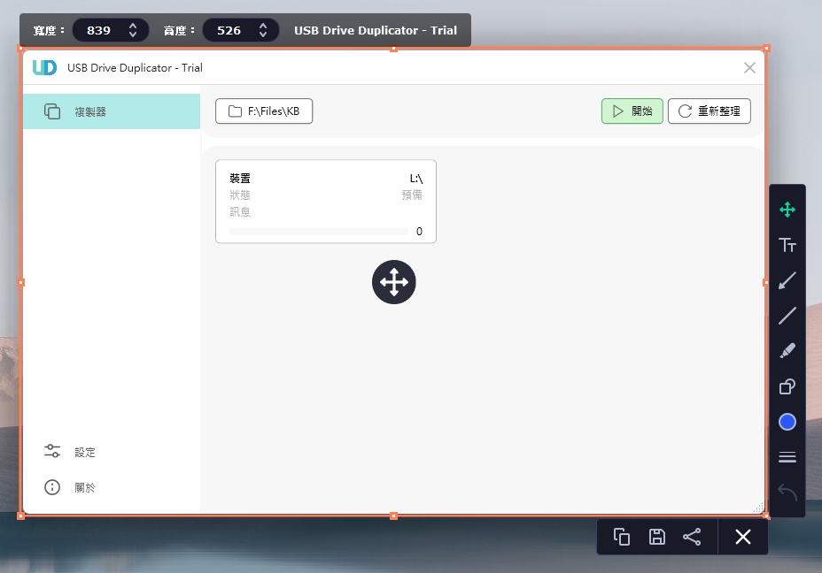The height and width of the screenshot is (573, 822).
Task: Open the 設定 settings page
Action: [84, 452]
